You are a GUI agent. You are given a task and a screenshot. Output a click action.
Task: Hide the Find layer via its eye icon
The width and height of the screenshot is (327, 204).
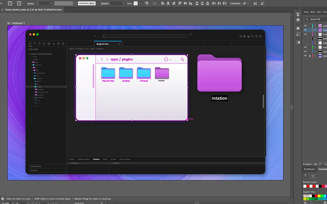pyautogui.click(x=305, y=34)
